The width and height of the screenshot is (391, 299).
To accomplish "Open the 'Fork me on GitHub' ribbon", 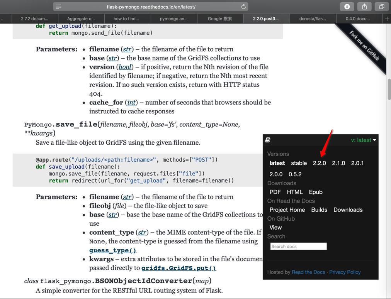I will [x=364, y=46].
